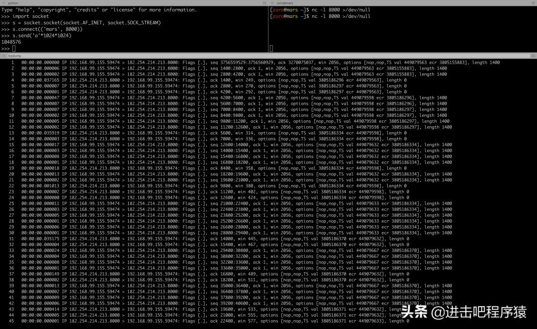This screenshot has width=537, height=329.
Task: Click tcpdump packet row number 1
Action: point(249,63)
